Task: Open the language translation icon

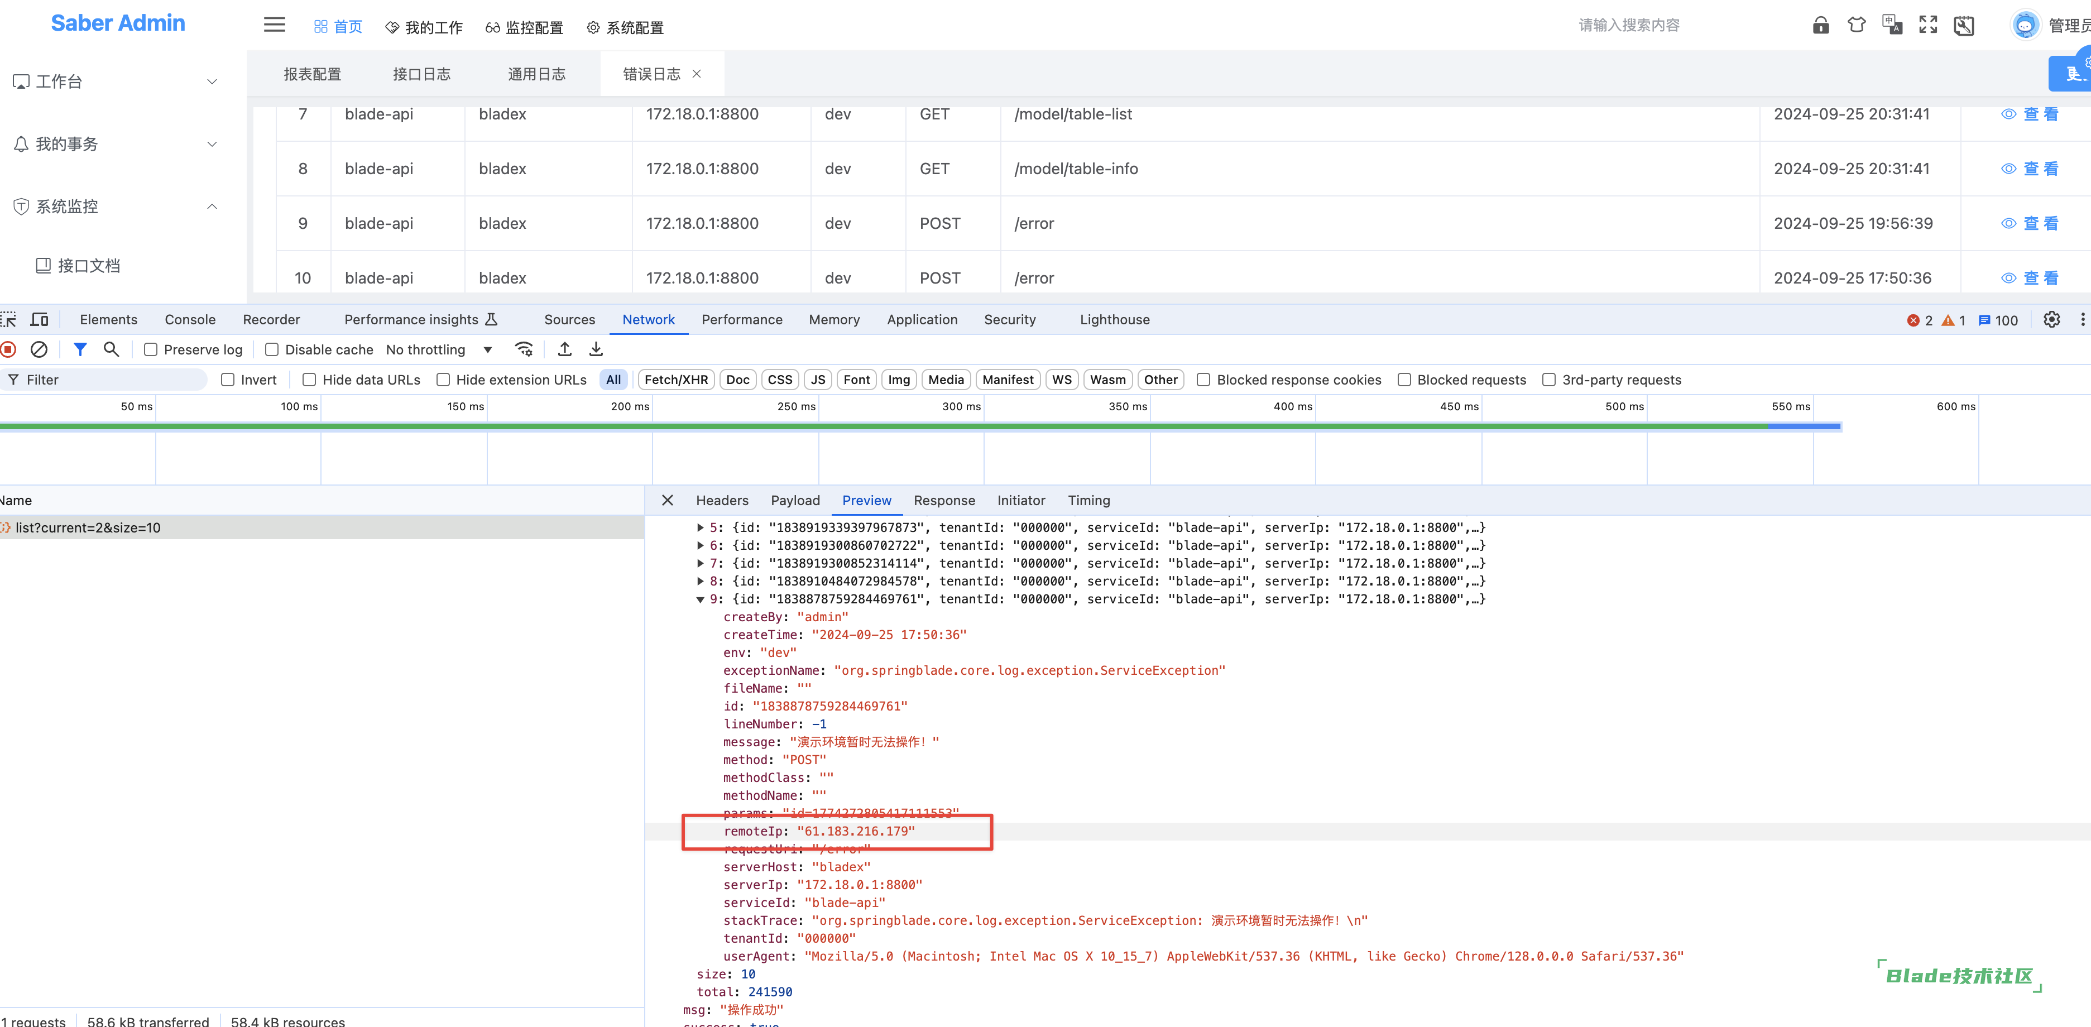Action: (x=1892, y=25)
